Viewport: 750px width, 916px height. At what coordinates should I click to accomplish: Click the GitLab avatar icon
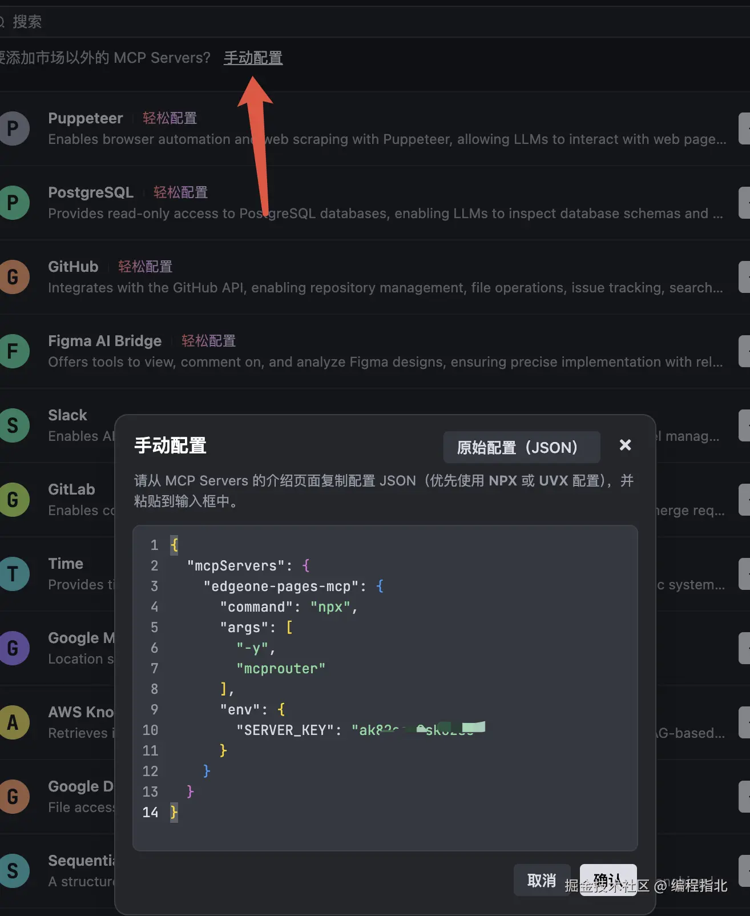point(13,500)
